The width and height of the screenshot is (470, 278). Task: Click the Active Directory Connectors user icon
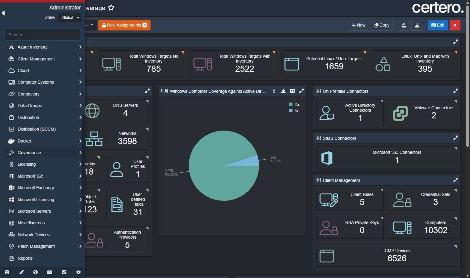point(327,113)
